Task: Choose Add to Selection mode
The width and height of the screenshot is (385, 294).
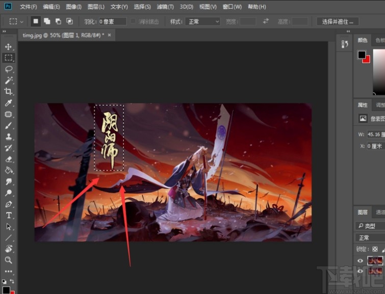Action: tap(47, 21)
